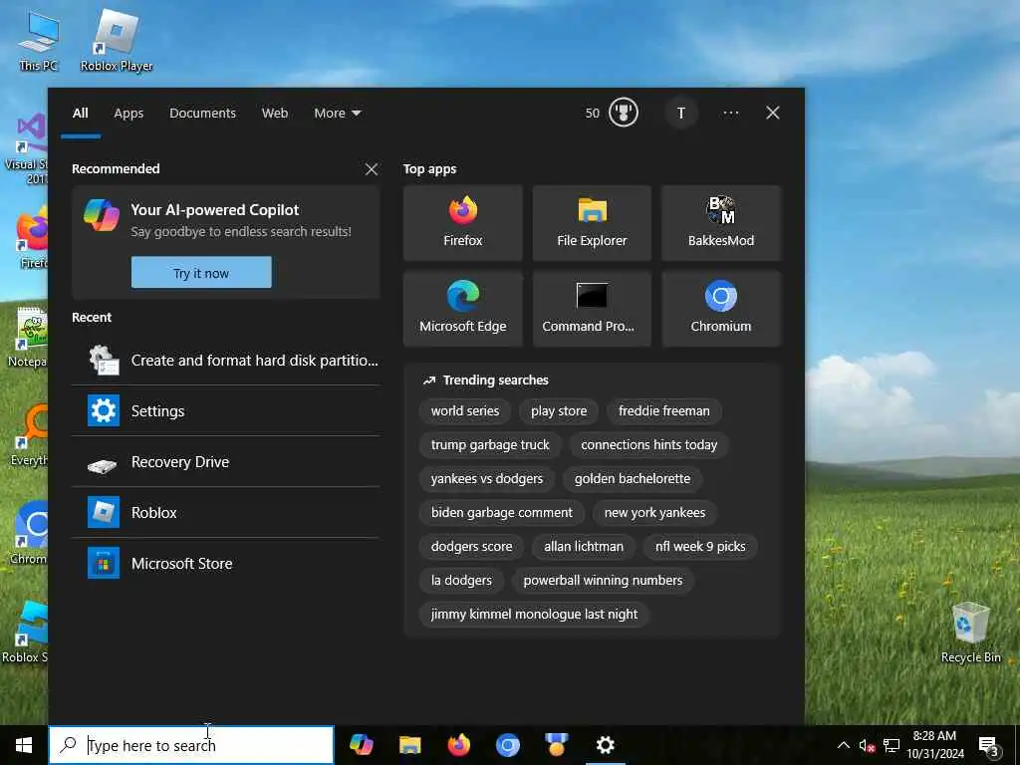This screenshot has width=1020, height=765.
Task: Click the Microsoft Rewards trophy icon
Action: [x=624, y=113]
